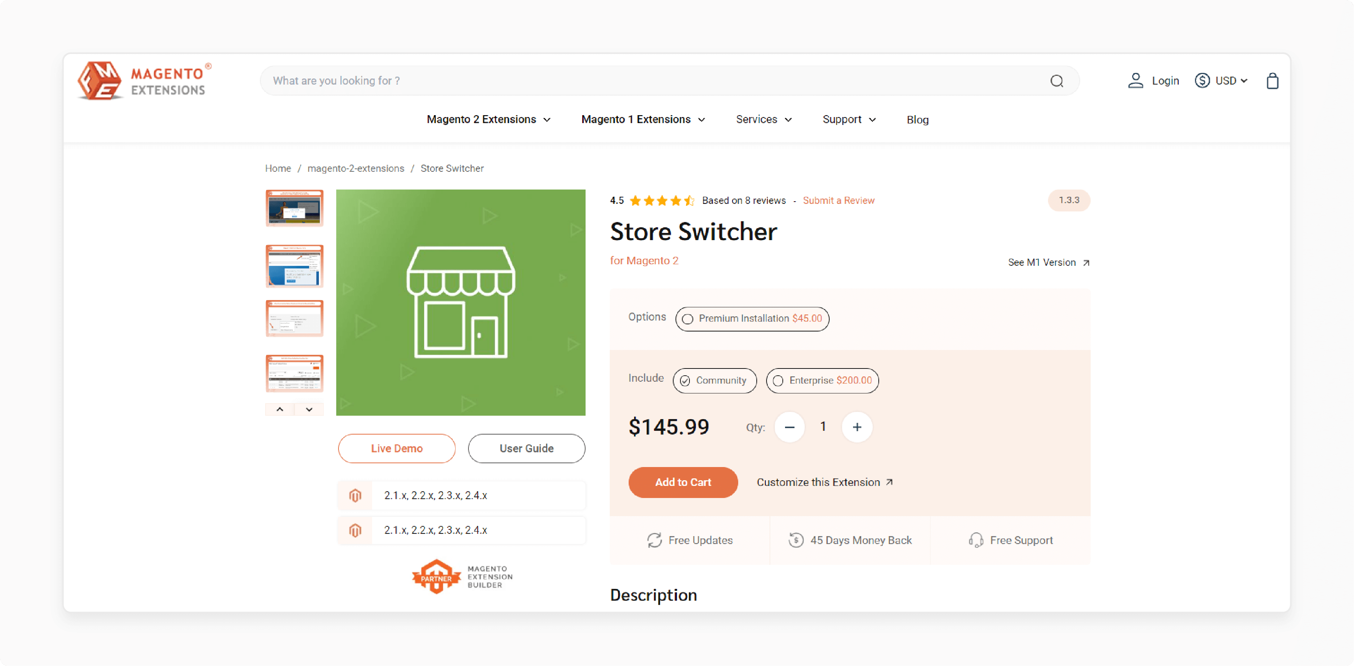Click the arrow icon beside See M1 Version
Image resolution: width=1354 pixels, height=666 pixels.
point(1086,263)
